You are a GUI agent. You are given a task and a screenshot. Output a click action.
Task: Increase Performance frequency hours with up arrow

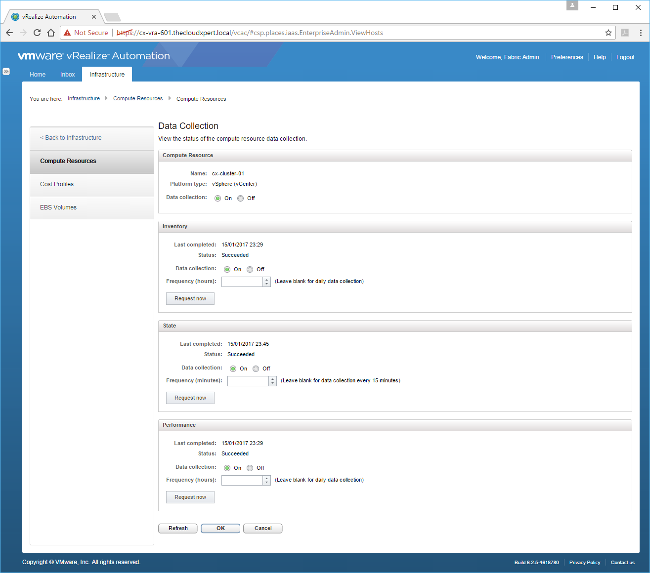pyautogui.click(x=267, y=478)
